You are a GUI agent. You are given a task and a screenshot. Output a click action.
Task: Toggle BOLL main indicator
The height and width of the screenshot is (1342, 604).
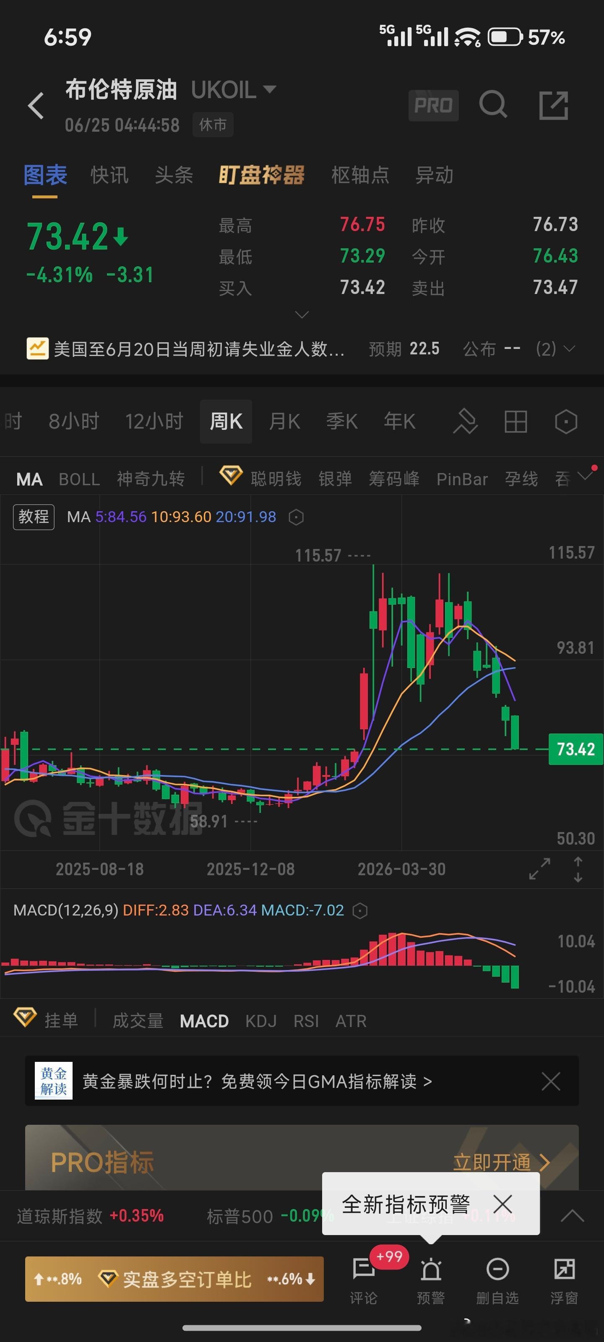(x=79, y=479)
